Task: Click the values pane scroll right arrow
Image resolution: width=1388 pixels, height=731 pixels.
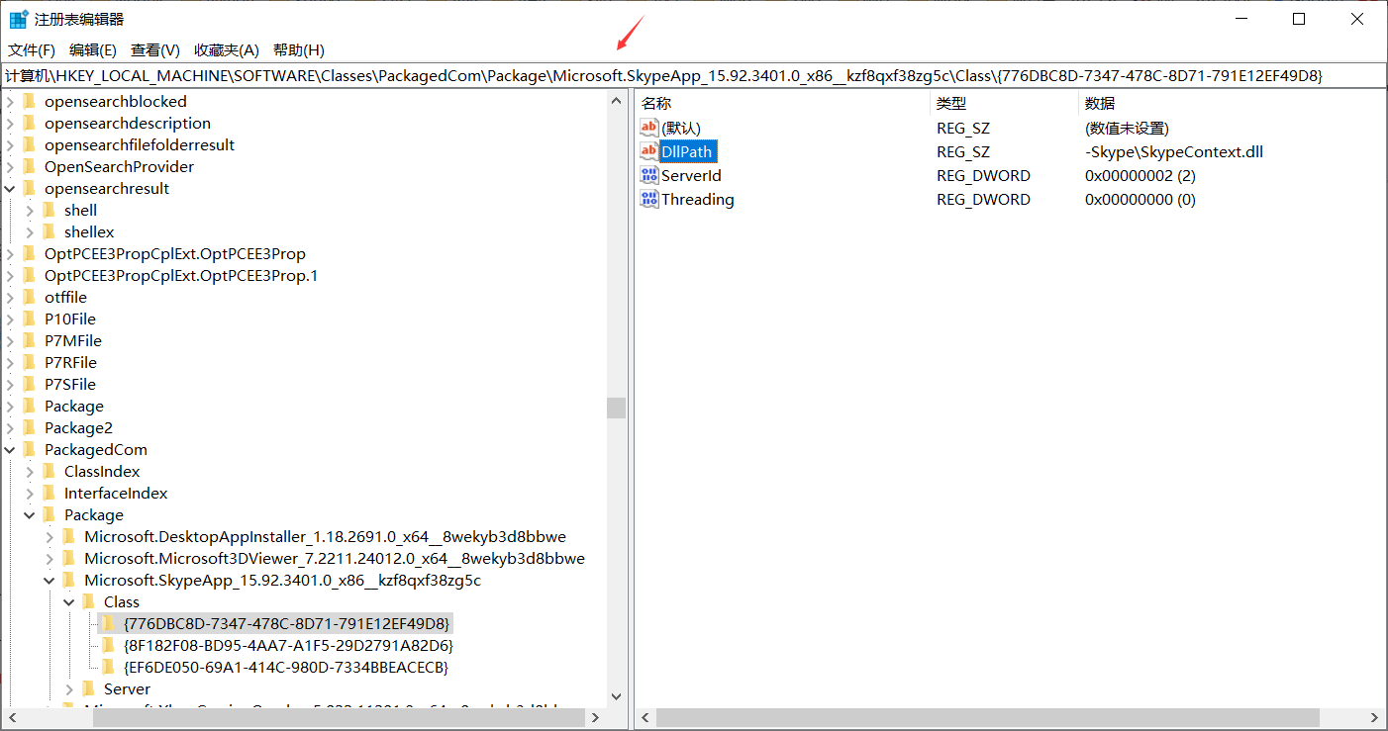Action: click(x=1375, y=717)
